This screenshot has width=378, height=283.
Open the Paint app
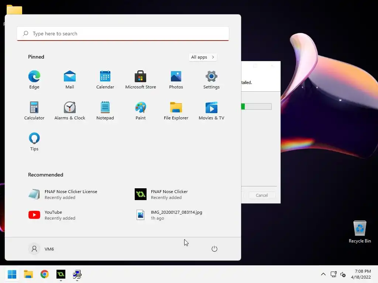pos(141,111)
